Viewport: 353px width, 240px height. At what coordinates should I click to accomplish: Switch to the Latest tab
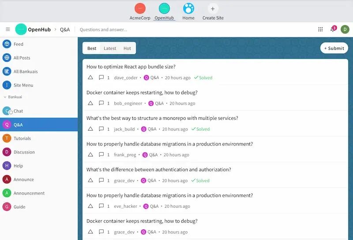(110, 48)
